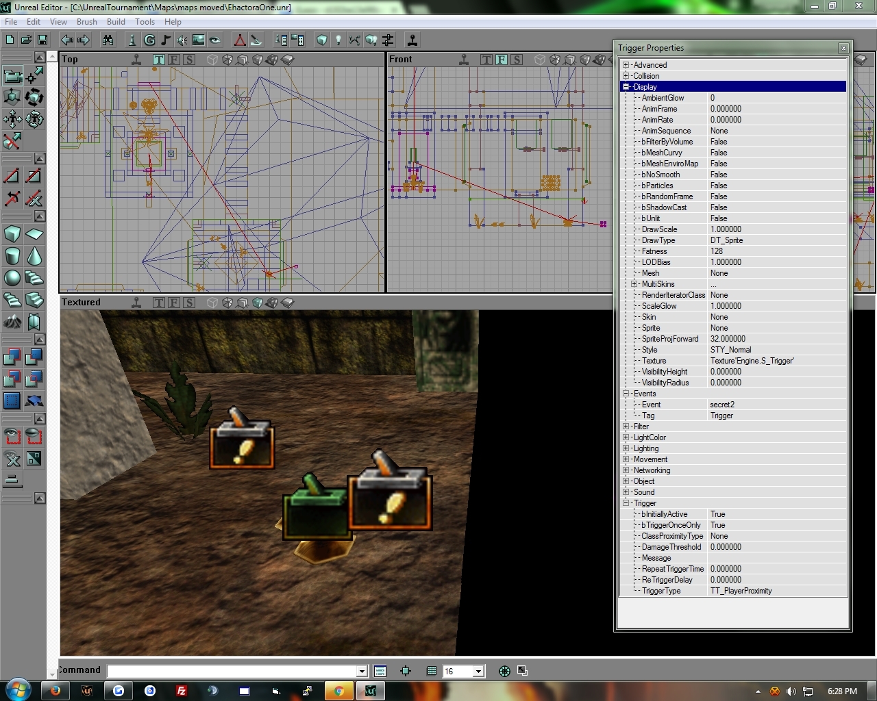877x701 pixels.
Task: Open the Build menu
Action: (116, 22)
